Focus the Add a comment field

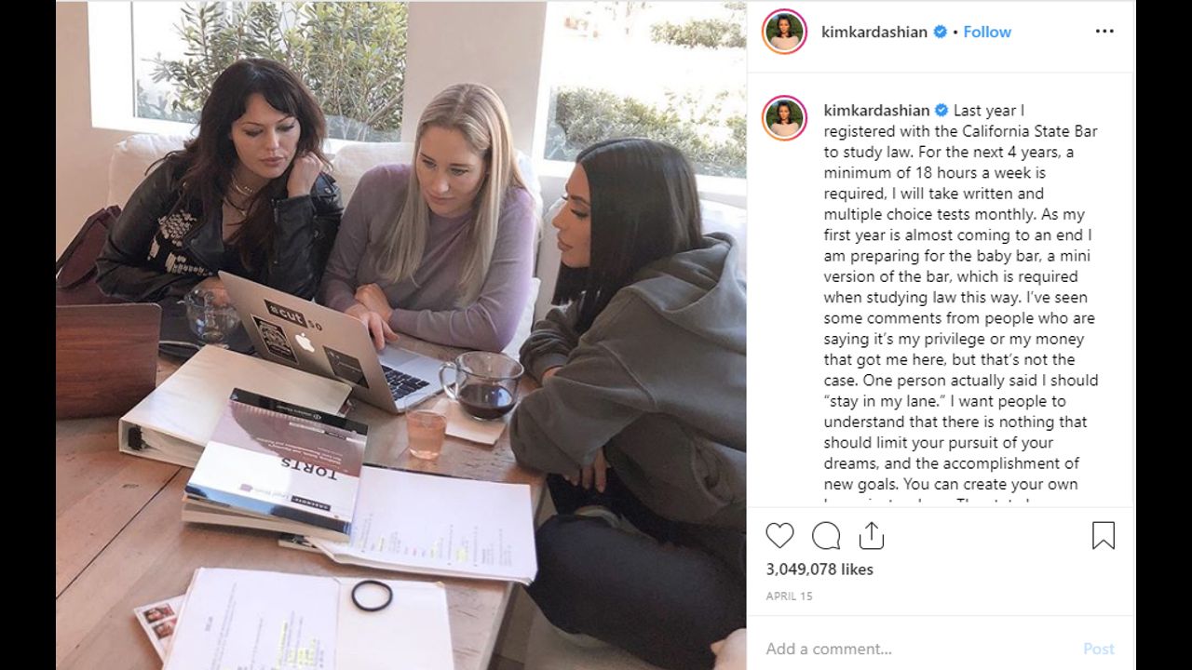tap(917, 649)
